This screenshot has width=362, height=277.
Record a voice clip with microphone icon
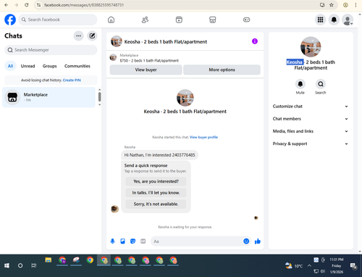112,241
